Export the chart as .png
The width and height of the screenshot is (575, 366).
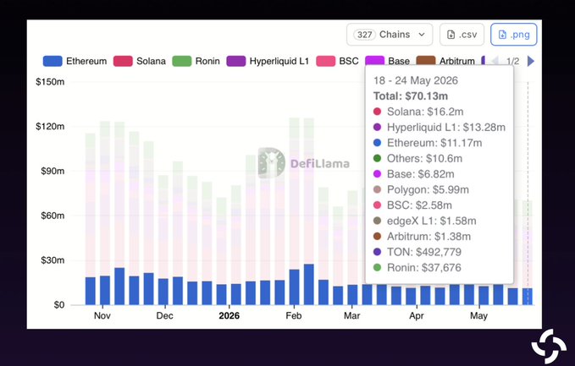[514, 35]
